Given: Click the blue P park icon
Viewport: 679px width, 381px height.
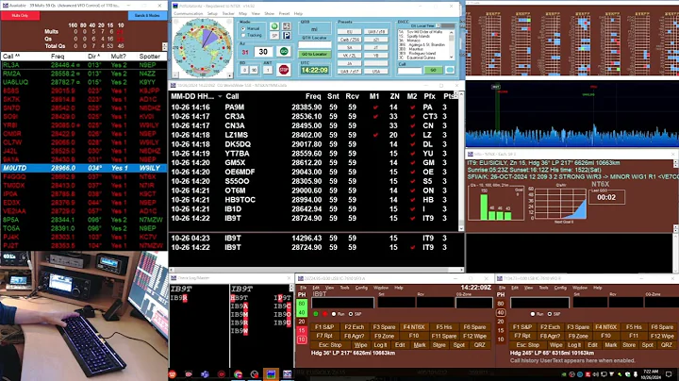Looking at the screenshot, I should point(287,36).
